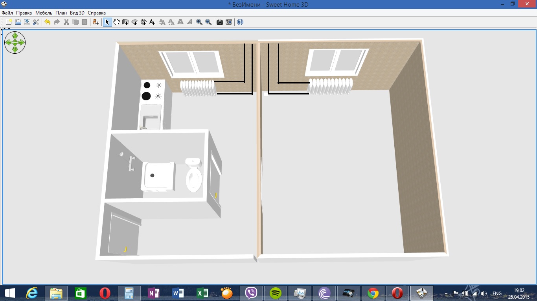The width and height of the screenshot is (537, 301).
Task: Create photo with the camera icon
Action: click(220, 22)
